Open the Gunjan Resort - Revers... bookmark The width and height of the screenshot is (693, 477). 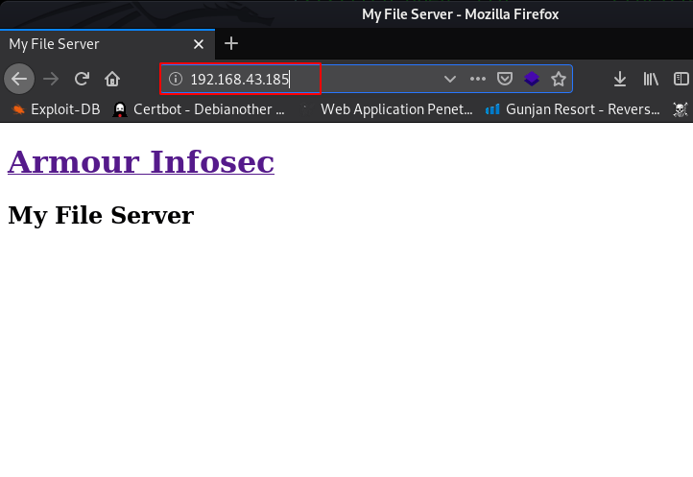[x=573, y=109]
